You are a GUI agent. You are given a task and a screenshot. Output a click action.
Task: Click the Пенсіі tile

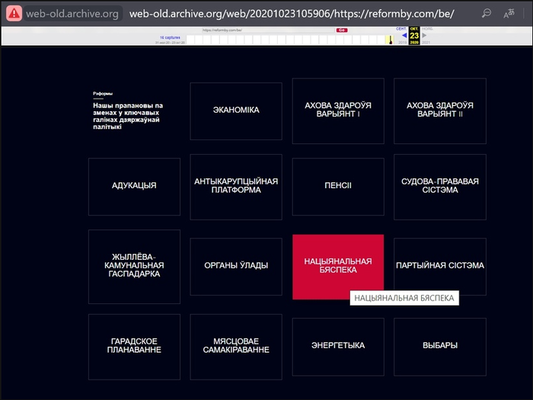[x=338, y=186]
